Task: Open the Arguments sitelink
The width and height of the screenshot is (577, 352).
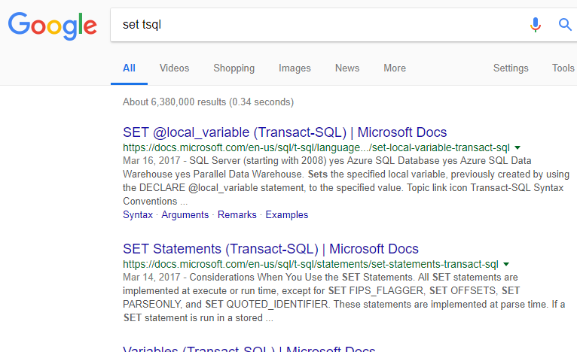Action: [x=185, y=214]
